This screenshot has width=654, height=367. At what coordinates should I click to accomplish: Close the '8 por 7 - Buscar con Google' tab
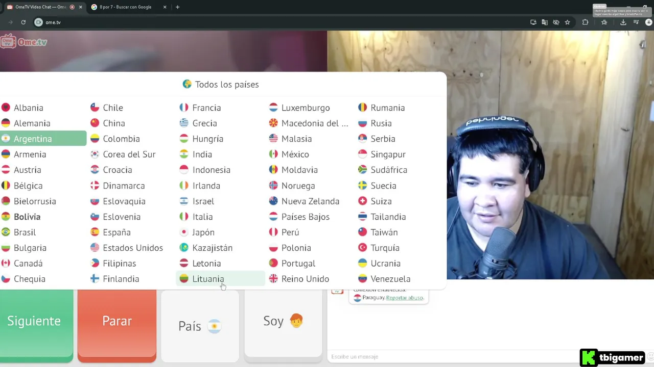coord(165,7)
